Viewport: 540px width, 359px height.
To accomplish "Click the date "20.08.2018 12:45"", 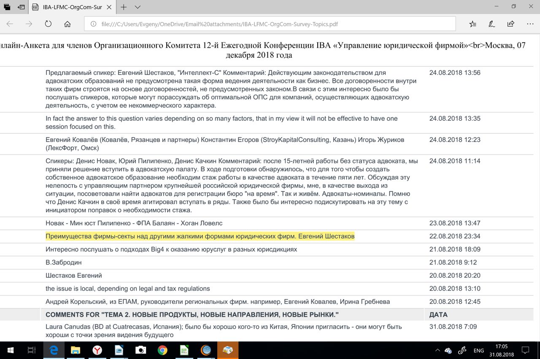I will (455, 301).
